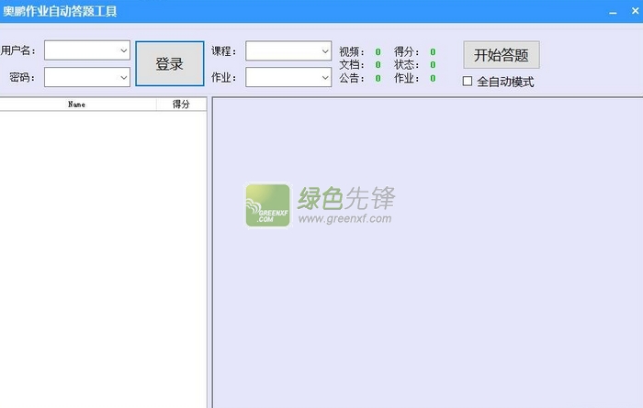The image size is (643, 408).
Task: Click the 开始答题 button
Action: pyautogui.click(x=502, y=54)
